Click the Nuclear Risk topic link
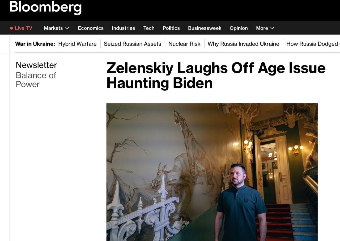 point(184,44)
